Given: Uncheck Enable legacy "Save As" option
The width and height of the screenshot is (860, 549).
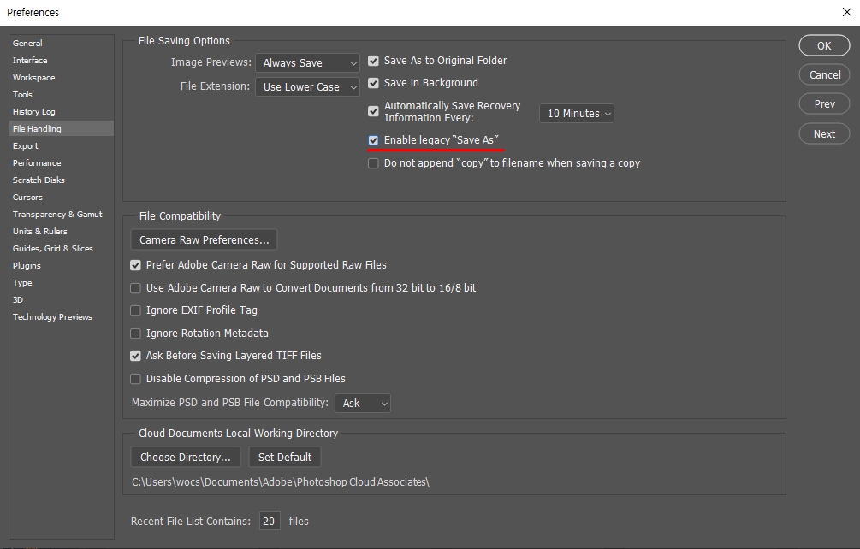Looking at the screenshot, I should pos(373,141).
